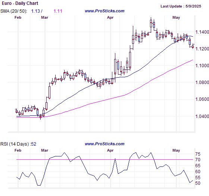Click the 1.0800 price axis label

[202, 83]
